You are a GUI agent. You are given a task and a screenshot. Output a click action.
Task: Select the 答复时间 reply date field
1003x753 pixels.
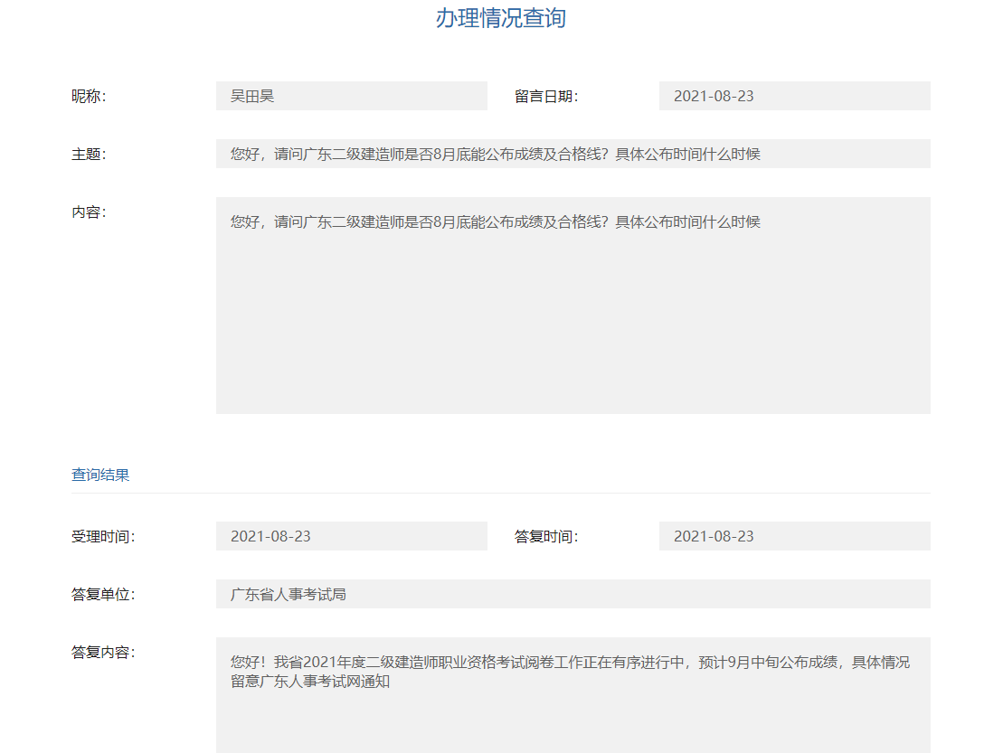794,535
